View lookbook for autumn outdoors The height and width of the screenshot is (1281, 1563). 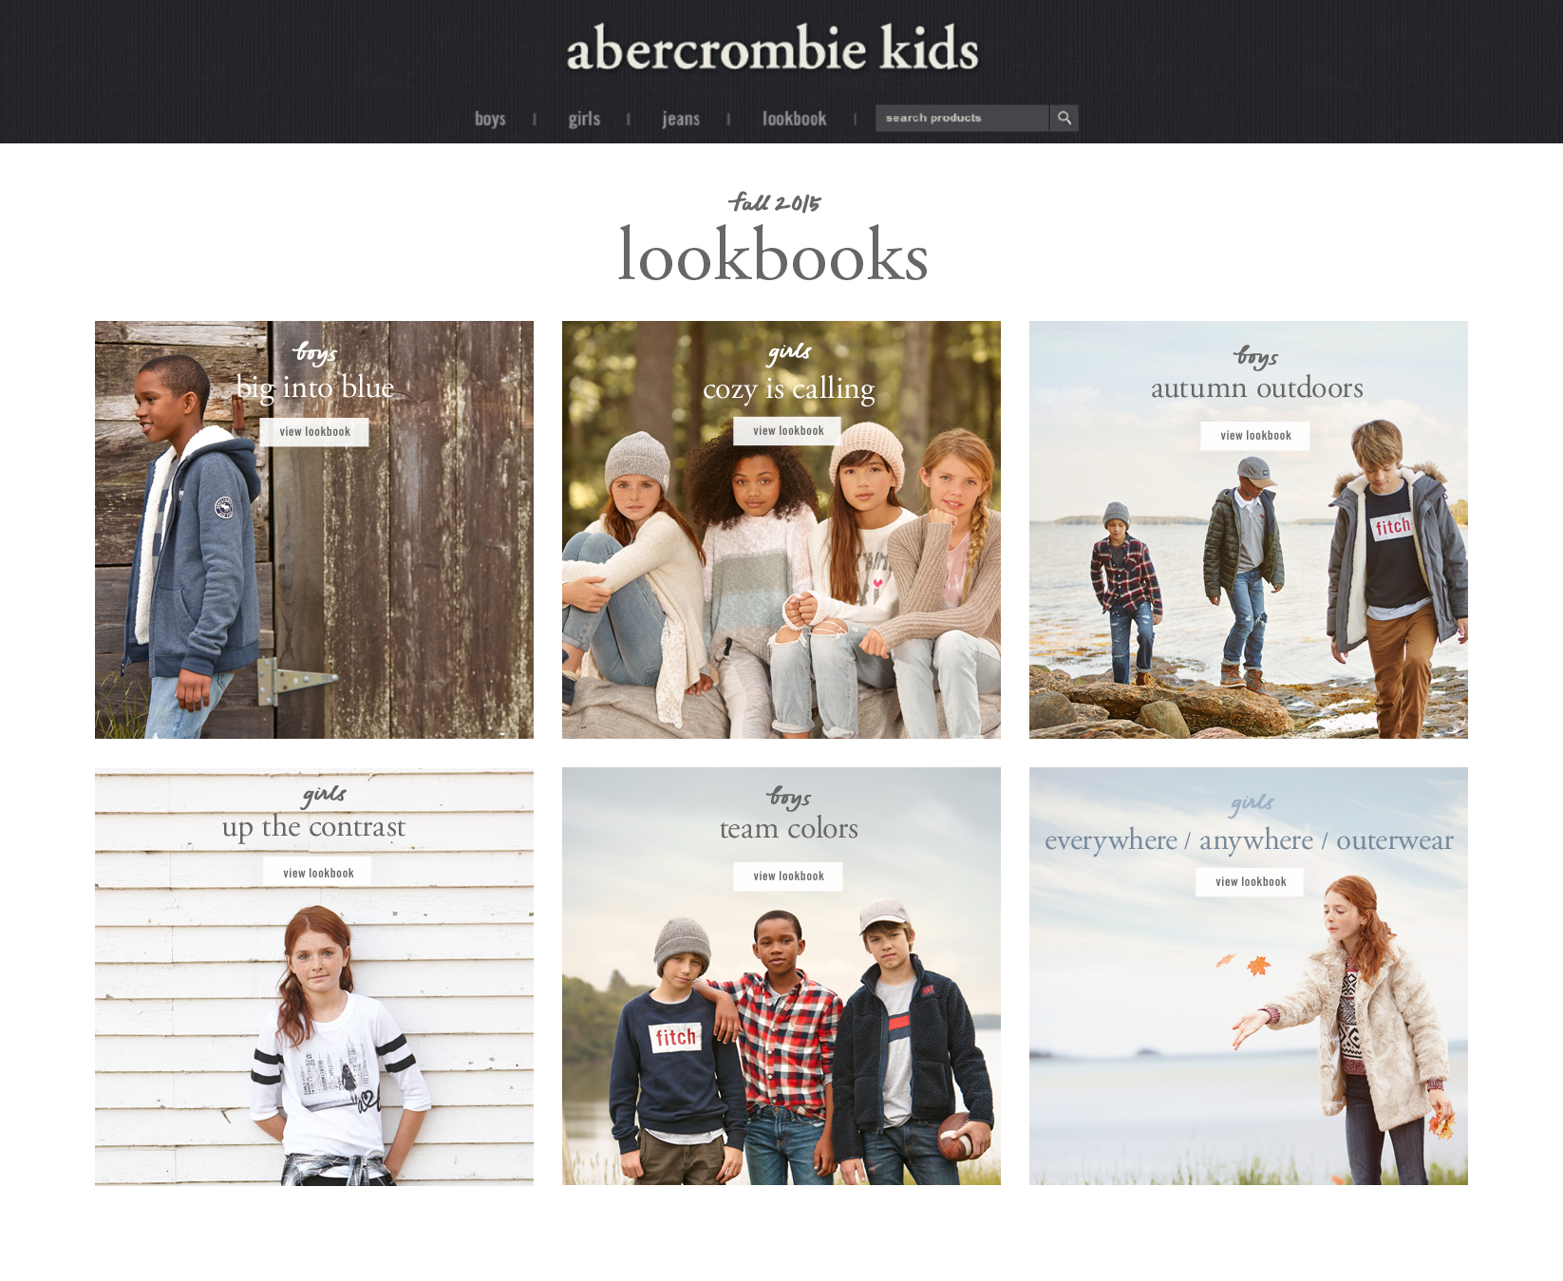coord(1255,436)
